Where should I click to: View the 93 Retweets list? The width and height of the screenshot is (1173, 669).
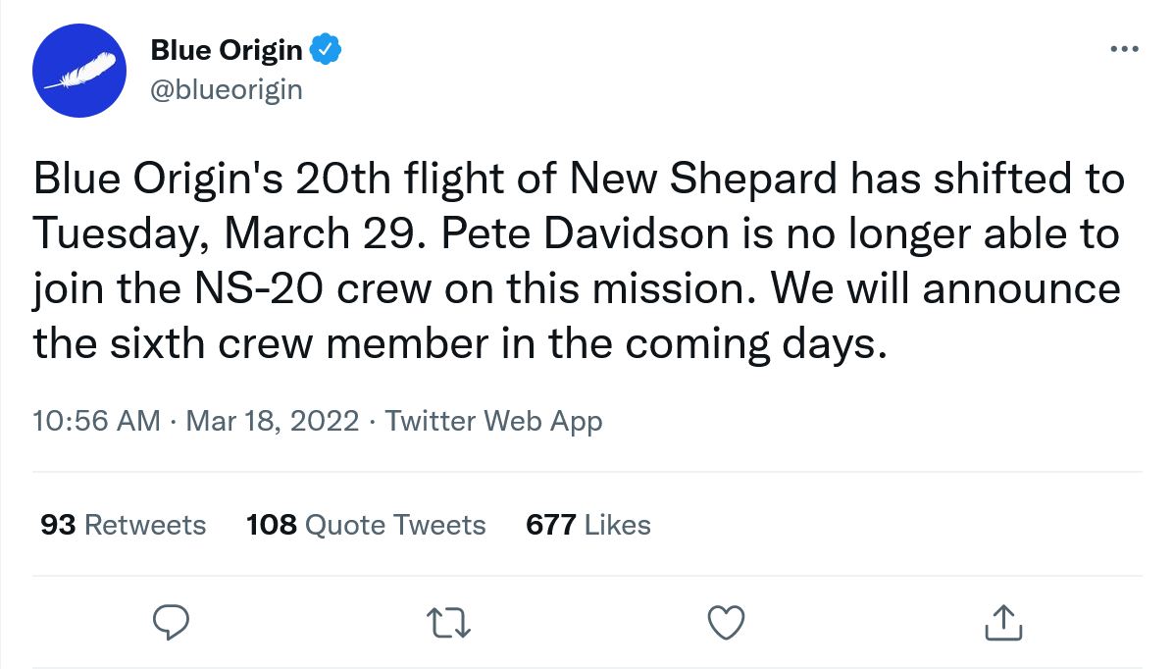pyautogui.click(x=124, y=525)
